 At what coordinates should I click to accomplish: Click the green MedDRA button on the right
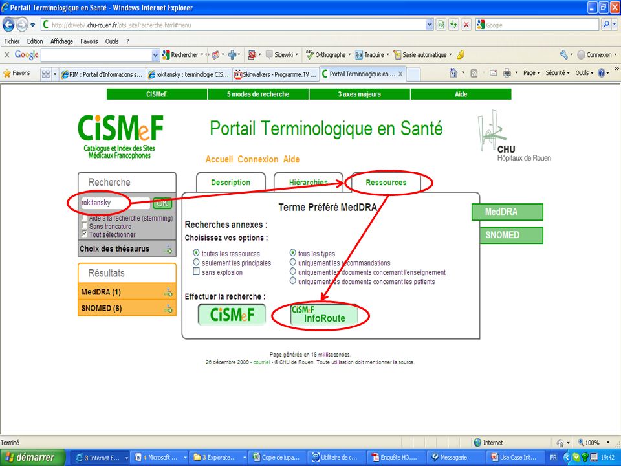pos(507,212)
